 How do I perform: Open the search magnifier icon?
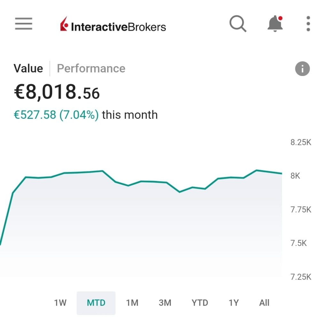238,24
